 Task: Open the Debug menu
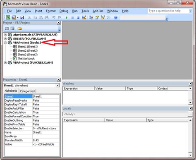pyautogui.click(x=64, y=11)
